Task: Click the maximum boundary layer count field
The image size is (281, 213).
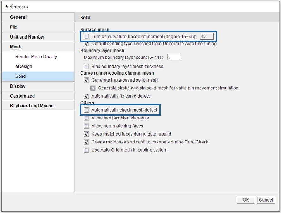Action: pos(174,57)
